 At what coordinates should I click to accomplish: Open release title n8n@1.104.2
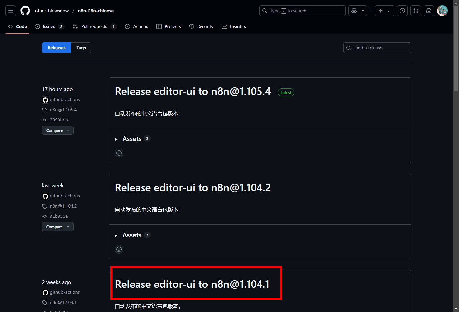point(193,188)
